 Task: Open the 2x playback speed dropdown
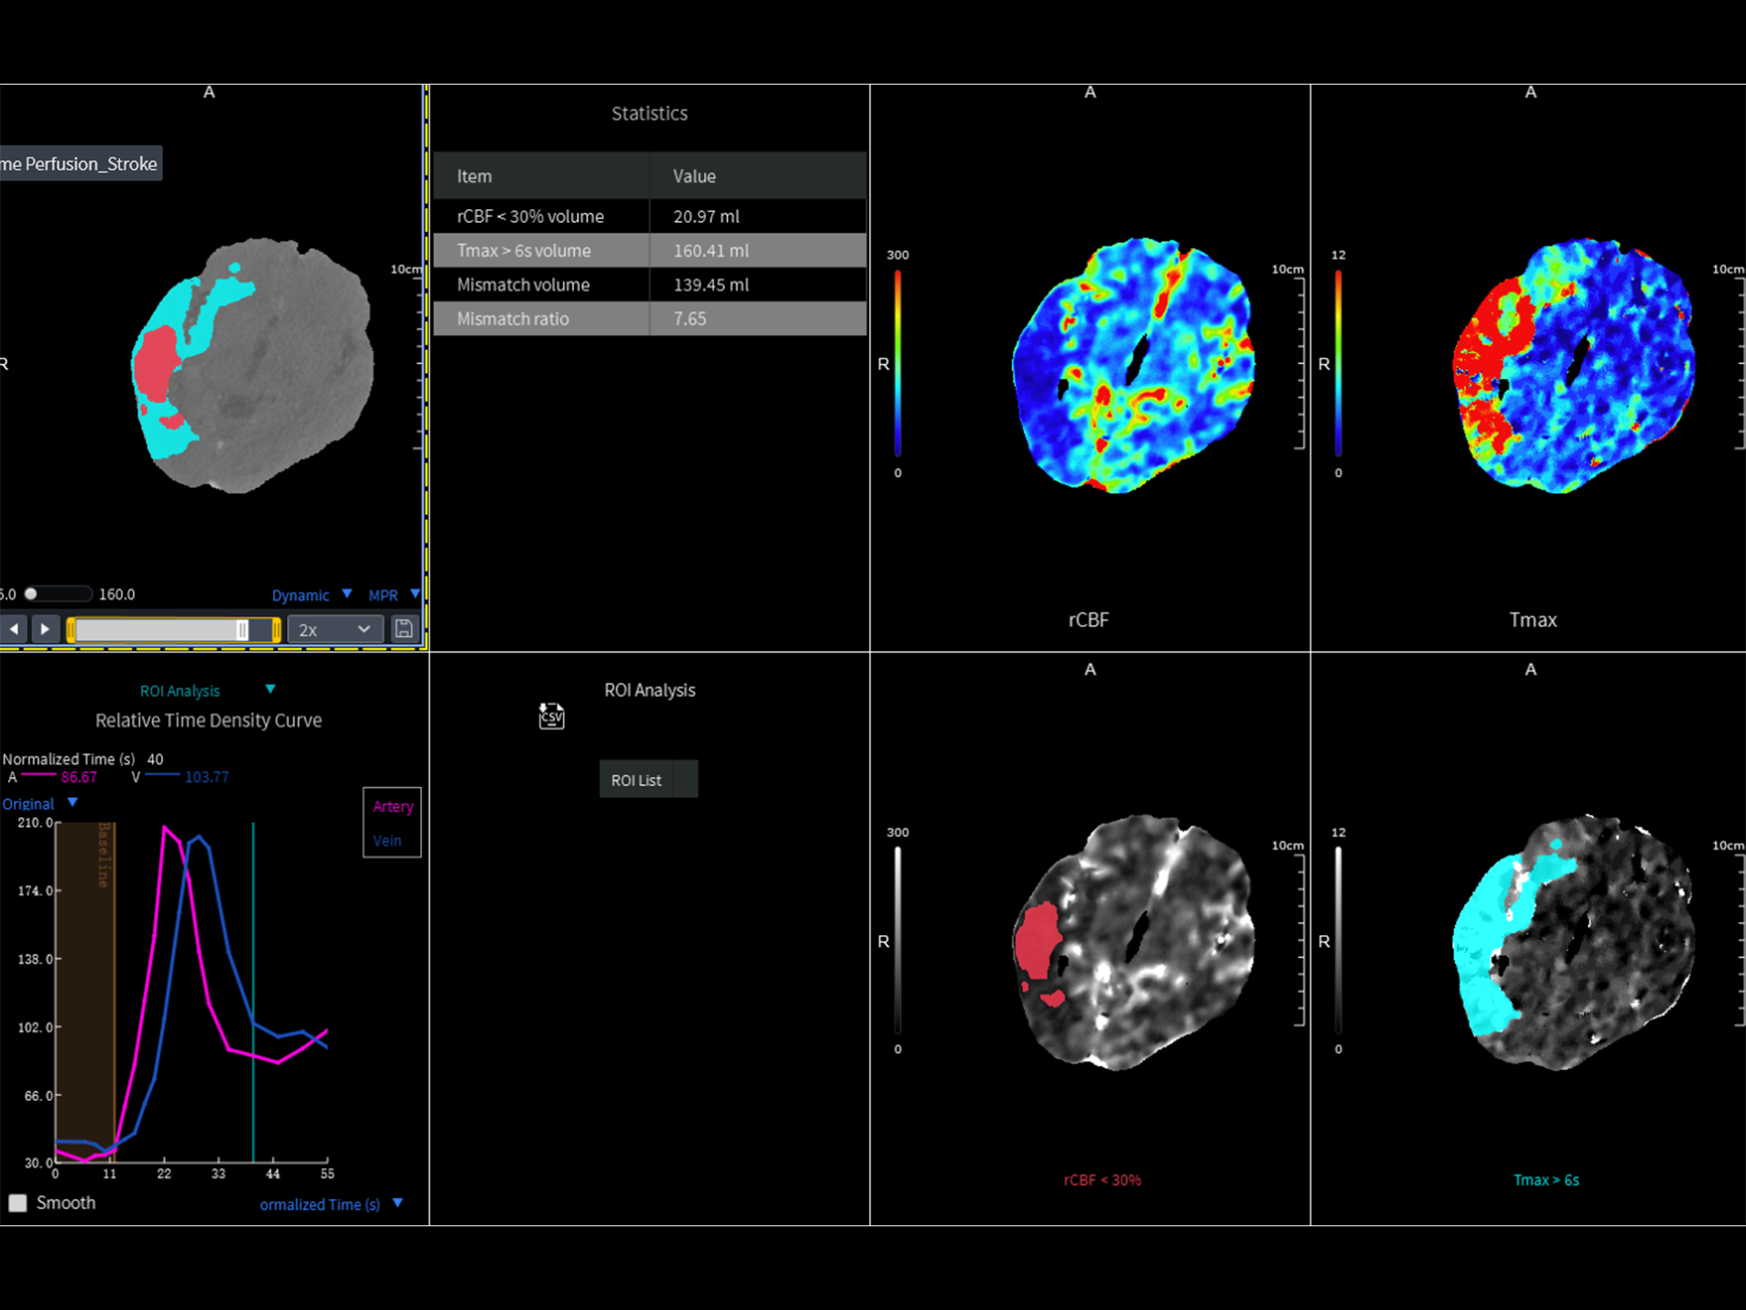pyautogui.click(x=335, y=630)
